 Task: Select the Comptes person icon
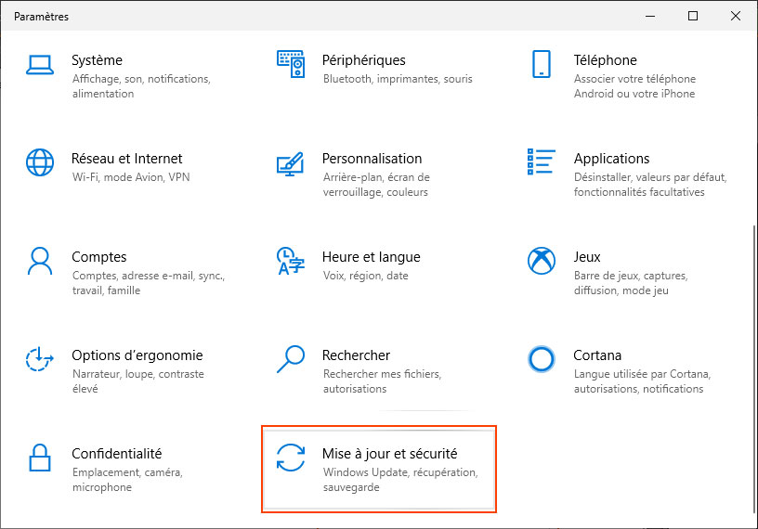click(x=40, y=262)
